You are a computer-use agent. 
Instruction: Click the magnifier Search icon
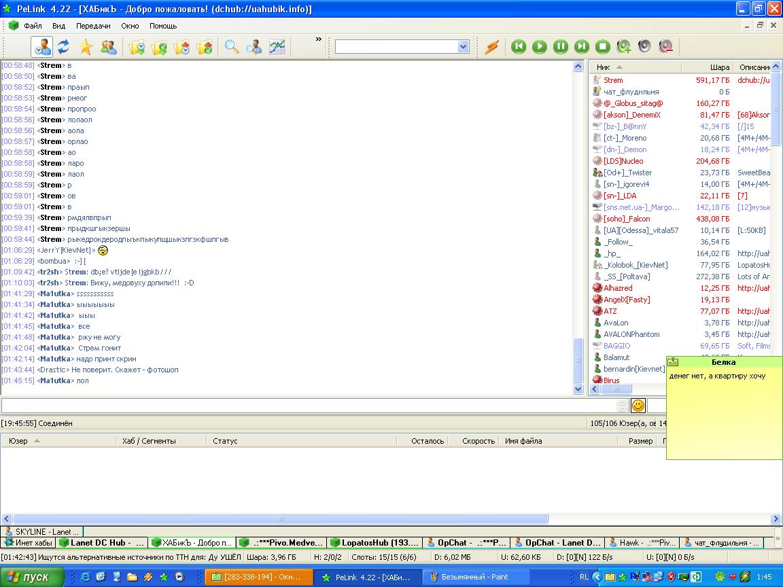232,47
